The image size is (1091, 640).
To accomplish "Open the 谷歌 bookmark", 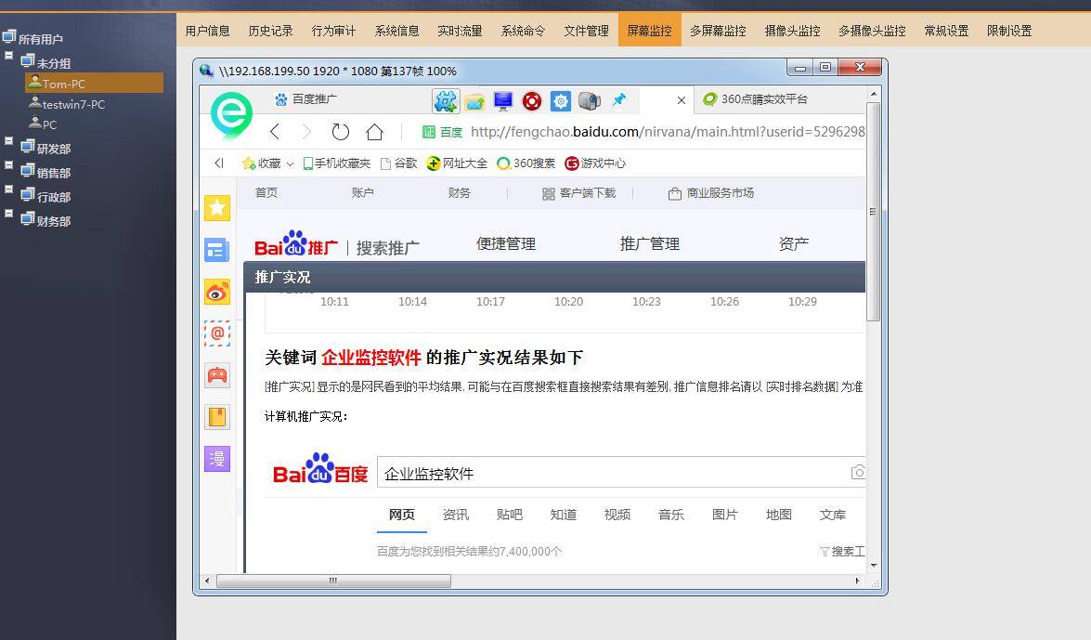I will (398, 163).
